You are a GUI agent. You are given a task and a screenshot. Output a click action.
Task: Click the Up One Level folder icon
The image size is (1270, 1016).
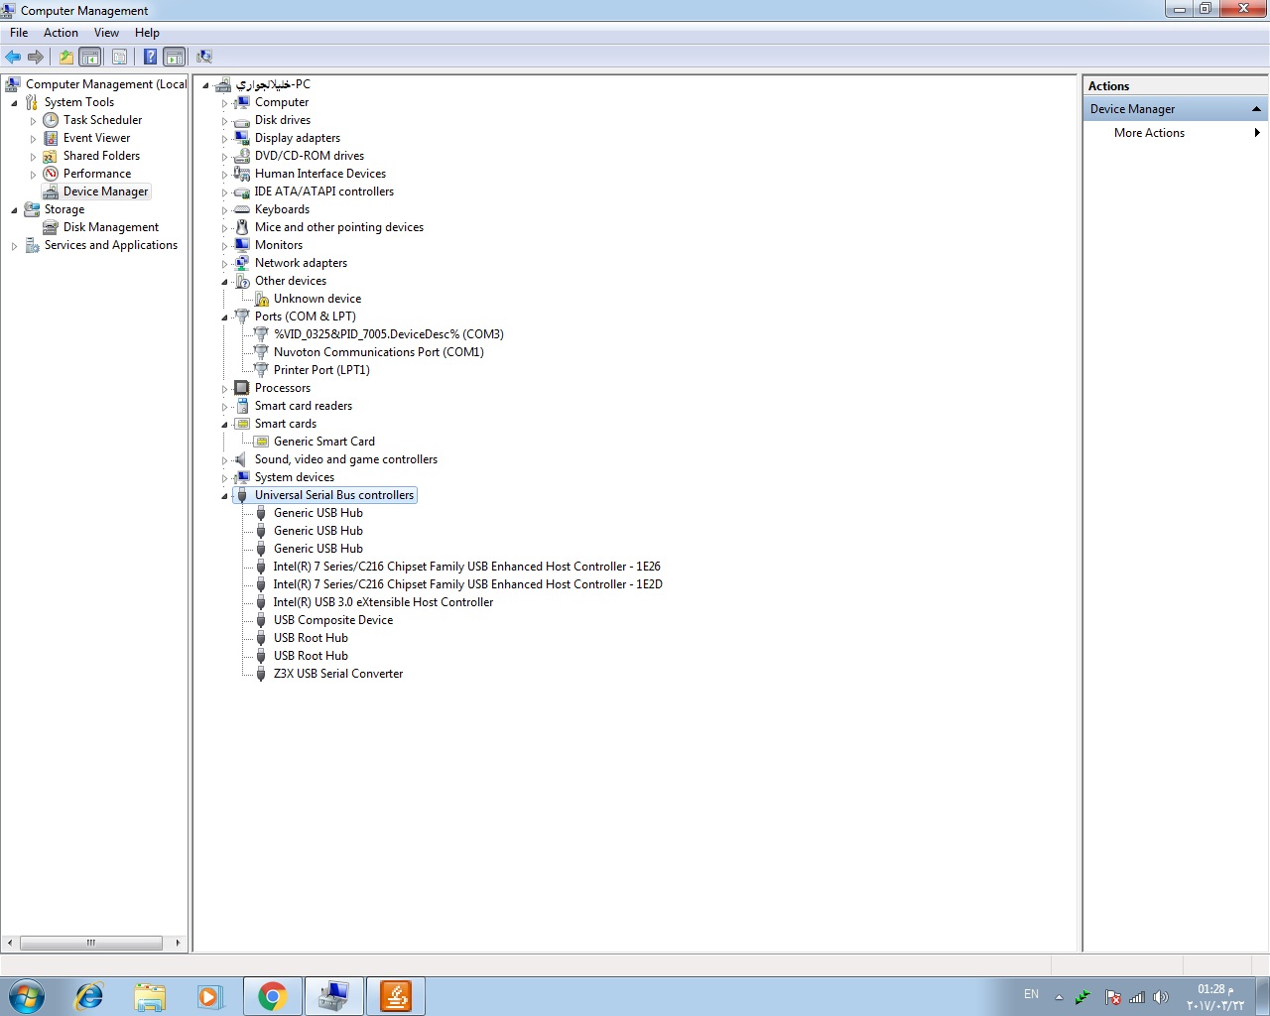tap(66, 57)
